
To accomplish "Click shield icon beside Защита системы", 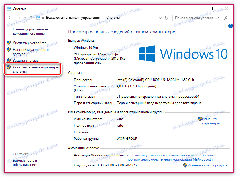I will tap(9, 60).
